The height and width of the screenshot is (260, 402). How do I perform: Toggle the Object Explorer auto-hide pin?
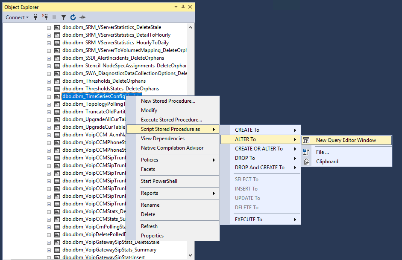[x=183, y=7]
